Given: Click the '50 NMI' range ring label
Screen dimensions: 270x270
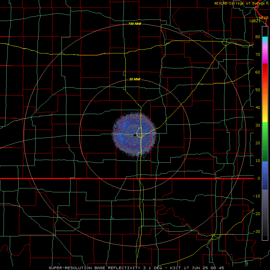Looking at the screenshot, I should pyautogui.click(x=135, y=79).
